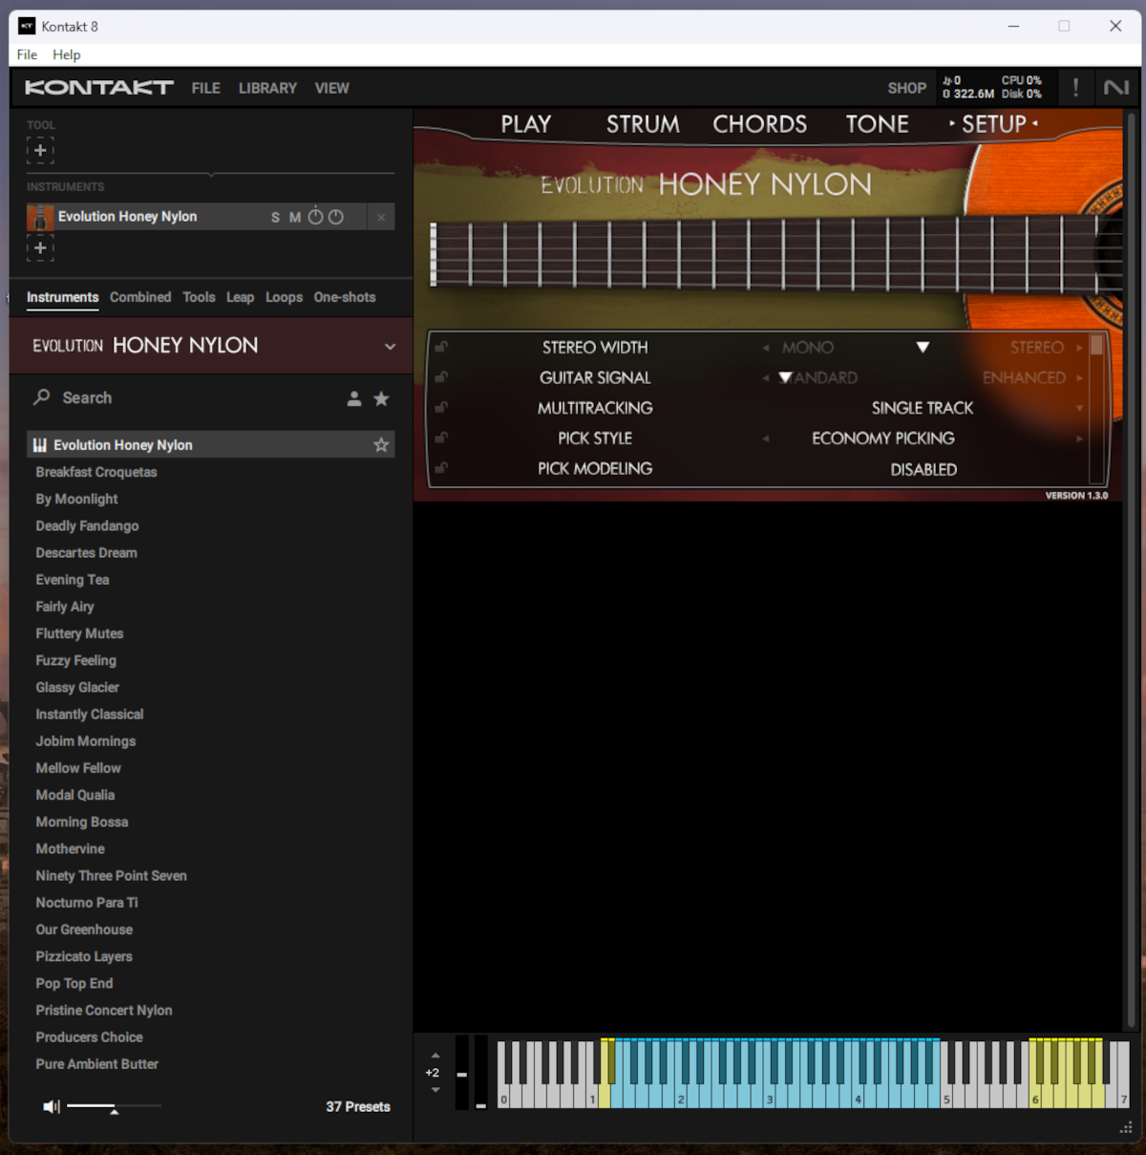
Task: Click the magnifier icon beside Search
Action: coord(41,397)
